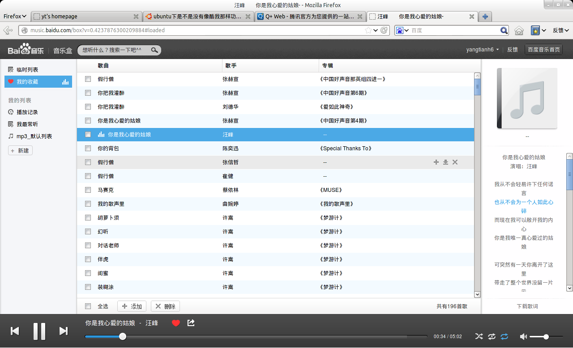The height and width of the screenshot is (348, 573).
Task: Check the box for 胡萝卜须
Action: point(88,217)
